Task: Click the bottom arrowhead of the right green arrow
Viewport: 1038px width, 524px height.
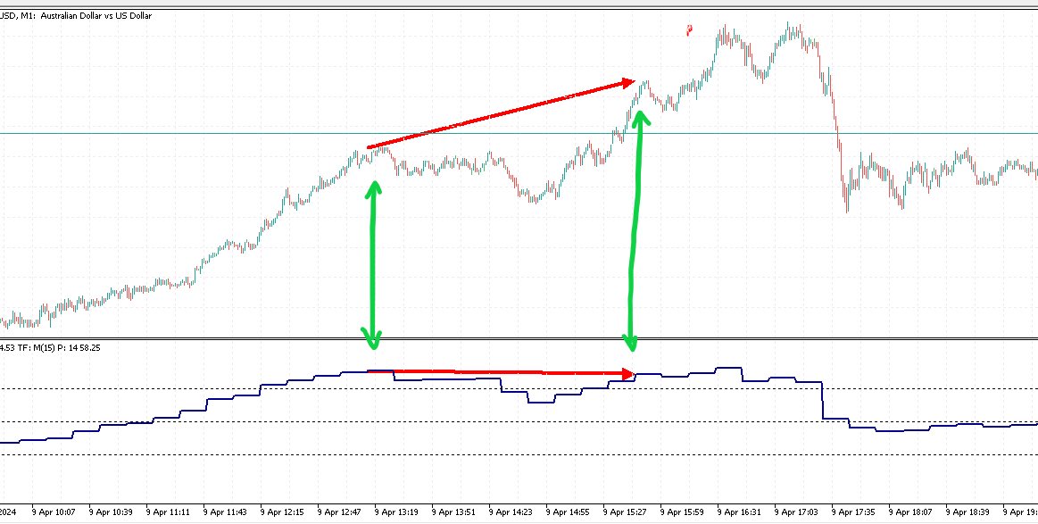Action: (631, 341)
